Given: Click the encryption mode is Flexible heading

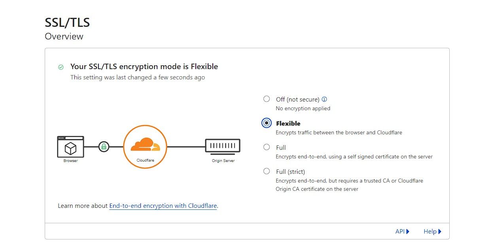Looking at the screenshot, I should 144,67.
